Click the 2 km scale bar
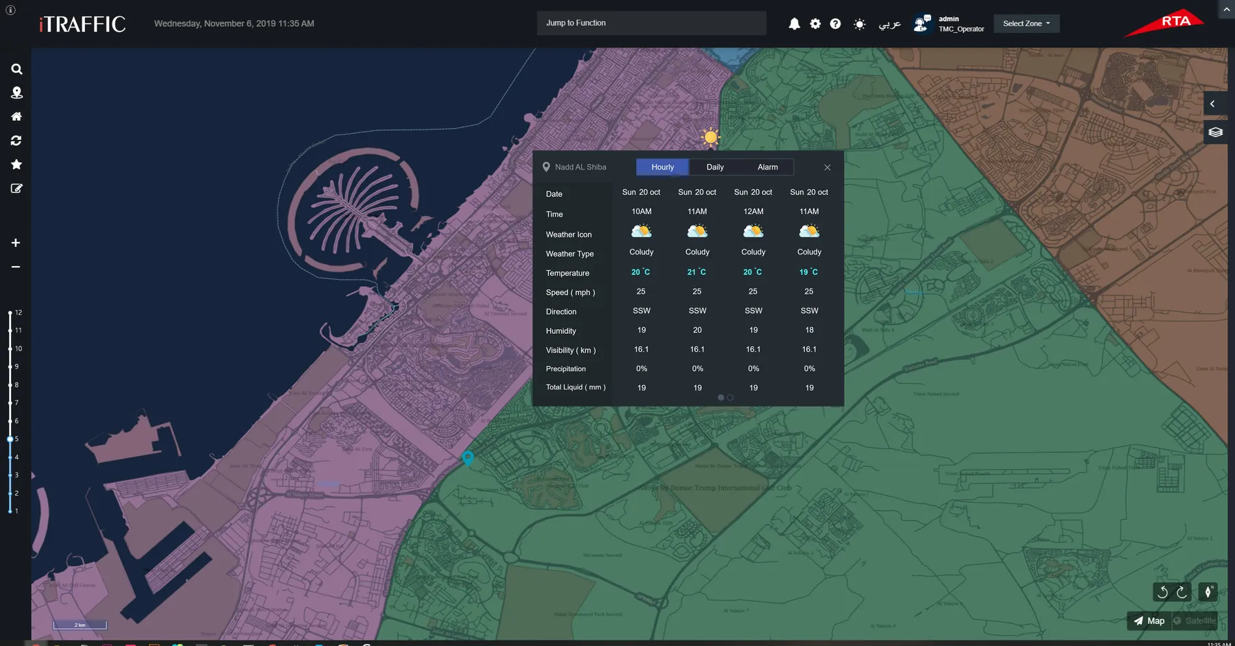Screen dimensions: 1235x646 pos(80,625)
